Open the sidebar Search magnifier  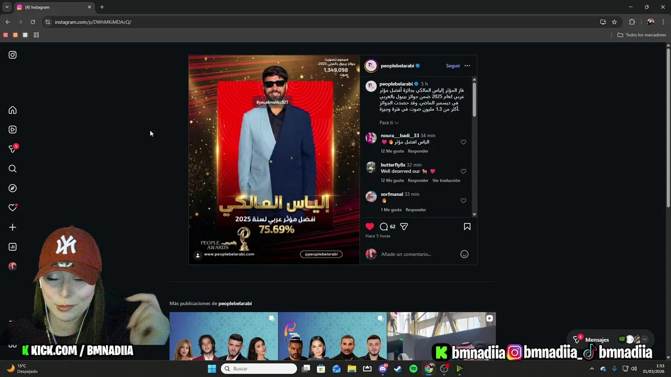click(13, 169)
